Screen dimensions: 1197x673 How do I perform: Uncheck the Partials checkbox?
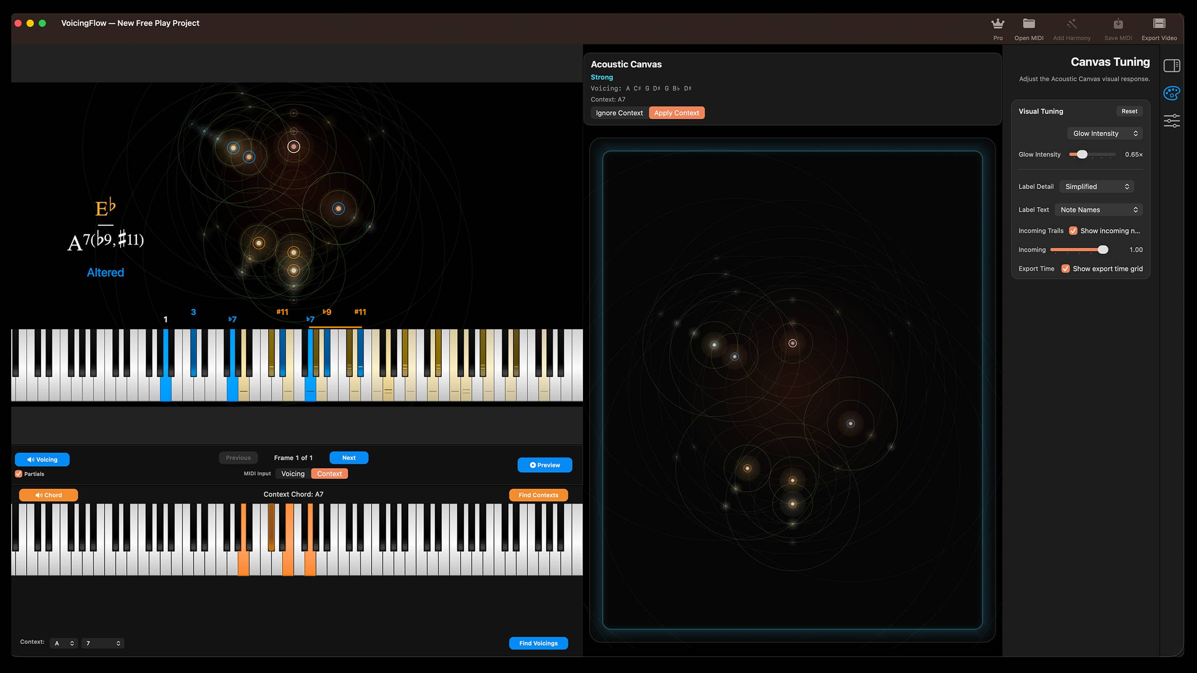[19, 474]
